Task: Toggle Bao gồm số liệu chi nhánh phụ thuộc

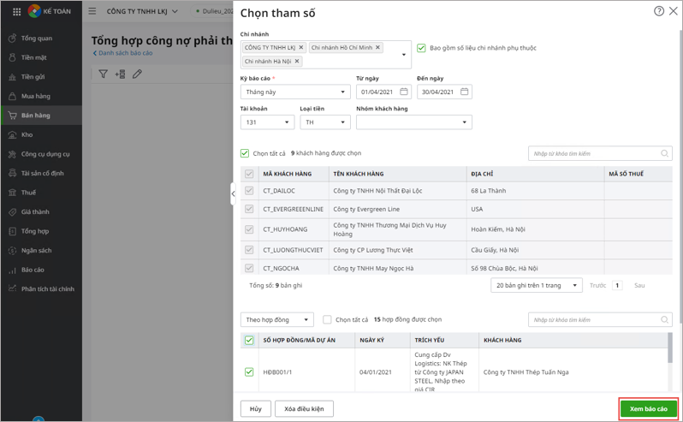Action: tap(421, 48)
